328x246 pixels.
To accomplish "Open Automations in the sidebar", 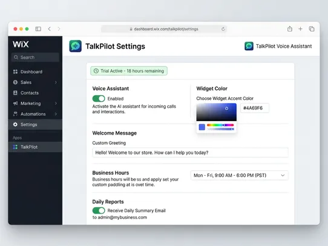I will 35,114.
